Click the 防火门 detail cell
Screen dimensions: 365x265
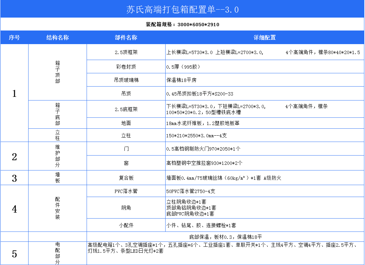(x=264, y=149)
